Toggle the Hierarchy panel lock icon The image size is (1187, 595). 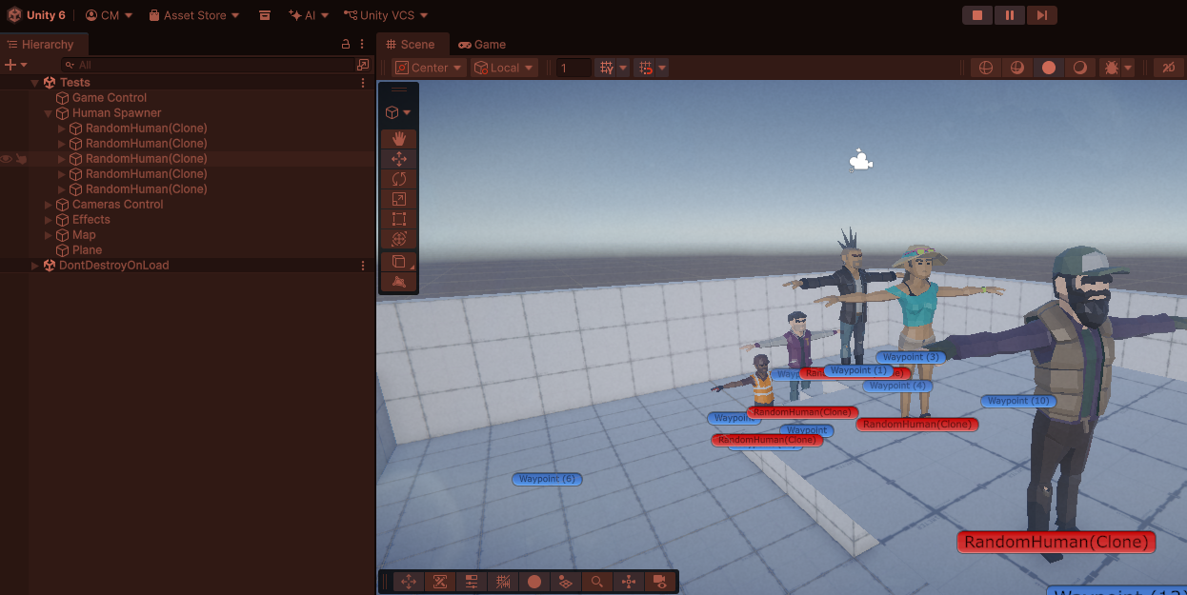tap(346, 45)
